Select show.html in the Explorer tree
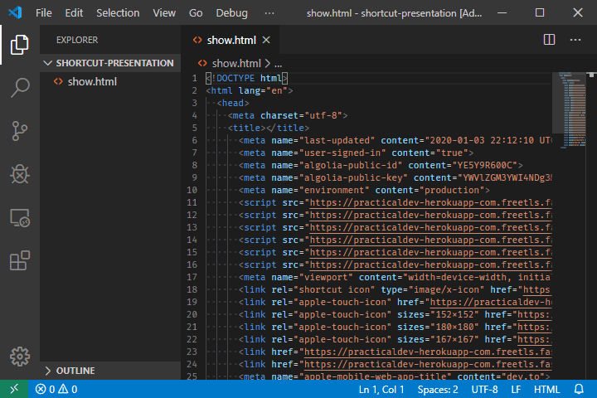The height and width of the screenshot is (398, 597). pyautogui.click(x=92, y=81)
